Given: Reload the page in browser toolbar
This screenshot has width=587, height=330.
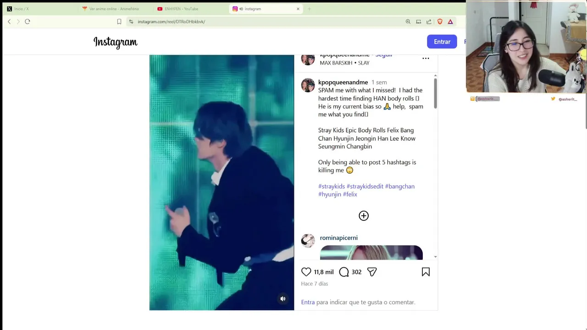Looking at the screenshot, I should 28,22.
